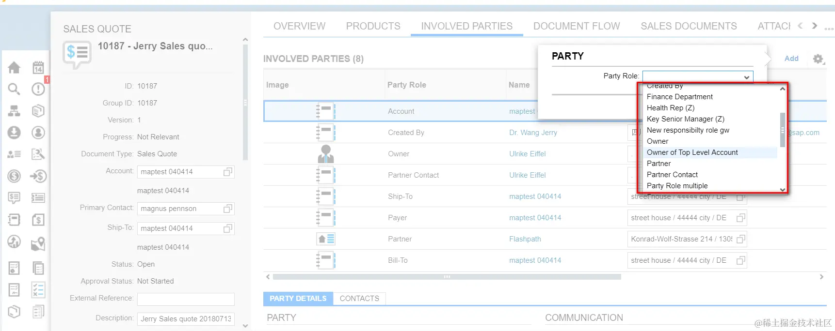Open the person circle icon in the sidebar
This screenshot has height=331, width=835.
click(x=38, y=133)
